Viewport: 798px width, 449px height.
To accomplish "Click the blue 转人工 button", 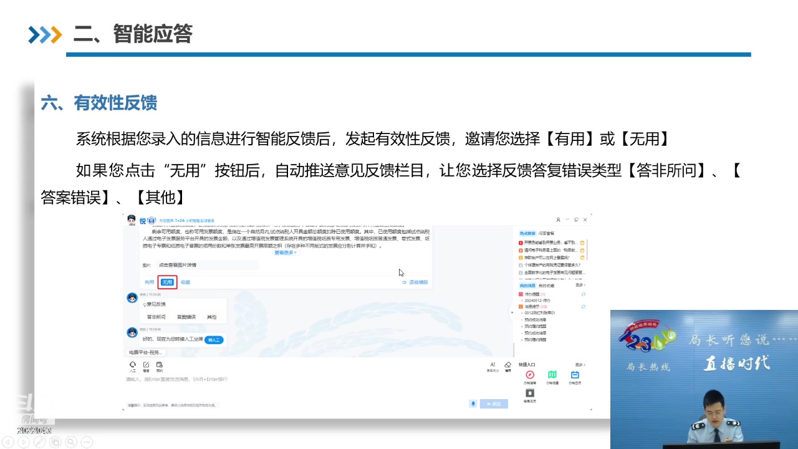I will [x=214, y=340].
